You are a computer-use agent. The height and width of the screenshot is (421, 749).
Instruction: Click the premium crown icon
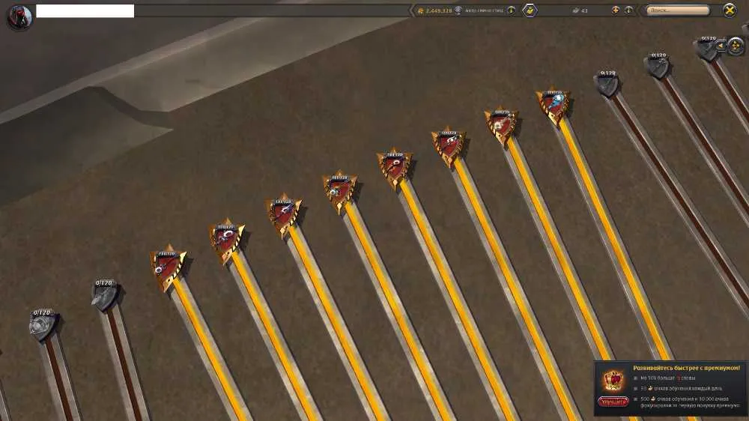click(x=614, y=381)
